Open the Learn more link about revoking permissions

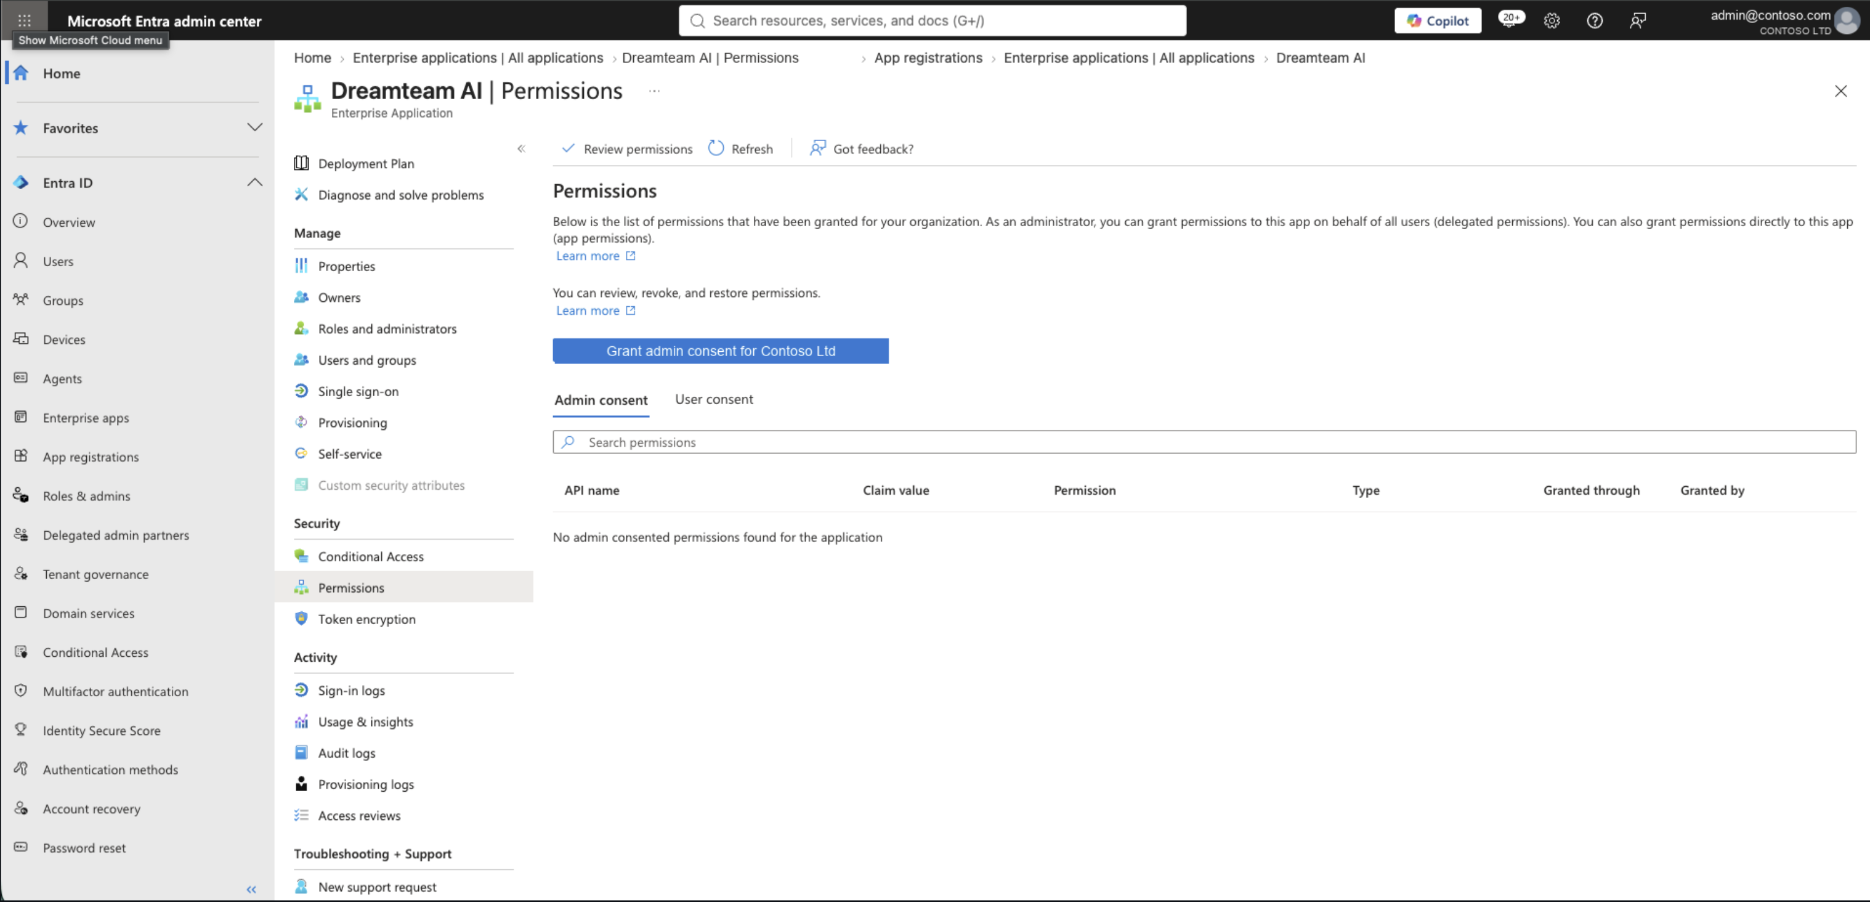click(595, 310)
